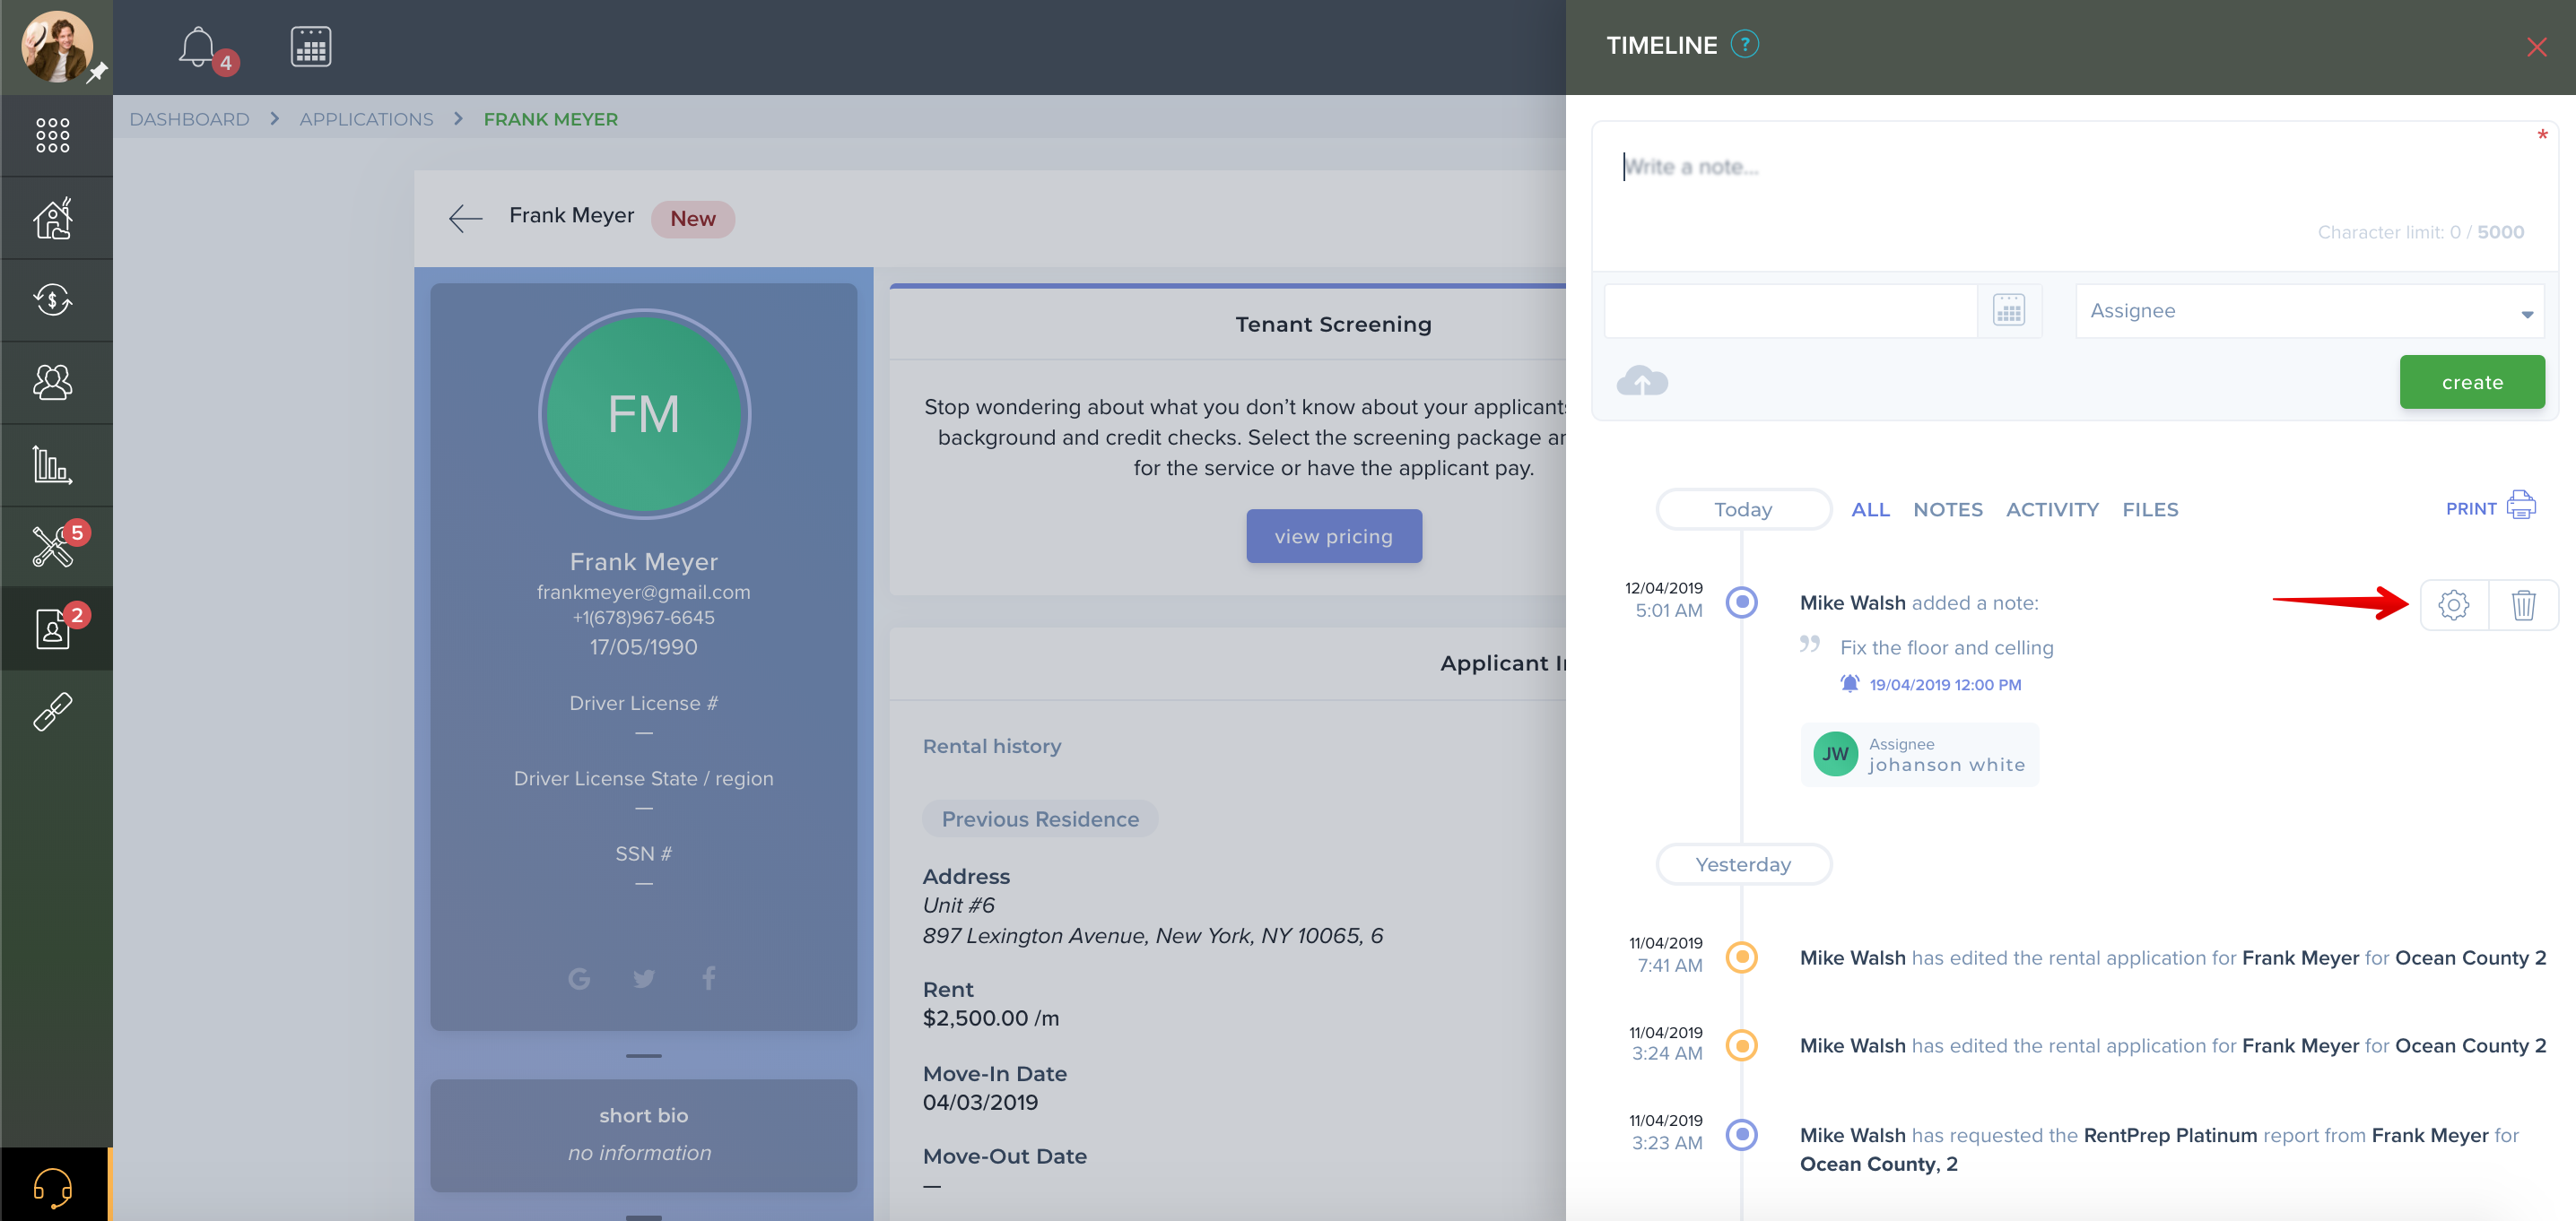The height and width of the screenshot is (1221, 2576).
Task: Open the accounting dollar icon in sidebar
Action: (x=53, y=299)
